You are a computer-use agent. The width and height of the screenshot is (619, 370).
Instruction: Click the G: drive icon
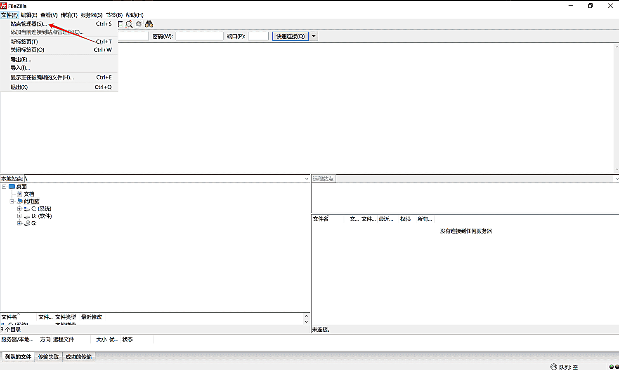27,223
